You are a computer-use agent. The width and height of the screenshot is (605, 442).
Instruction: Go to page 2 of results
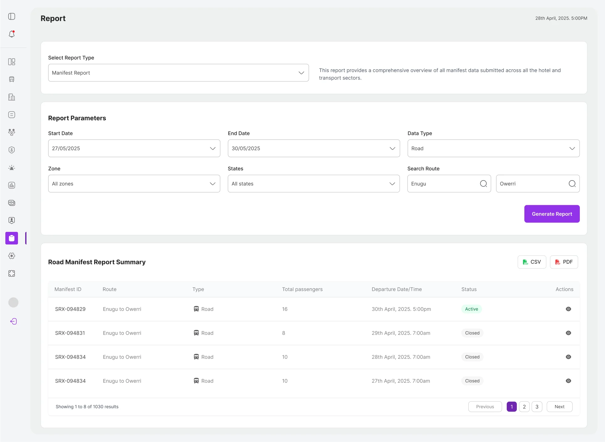click(x=524, y=407)
